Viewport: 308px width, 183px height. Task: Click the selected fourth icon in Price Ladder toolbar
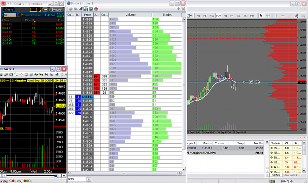tap(86, 9)
